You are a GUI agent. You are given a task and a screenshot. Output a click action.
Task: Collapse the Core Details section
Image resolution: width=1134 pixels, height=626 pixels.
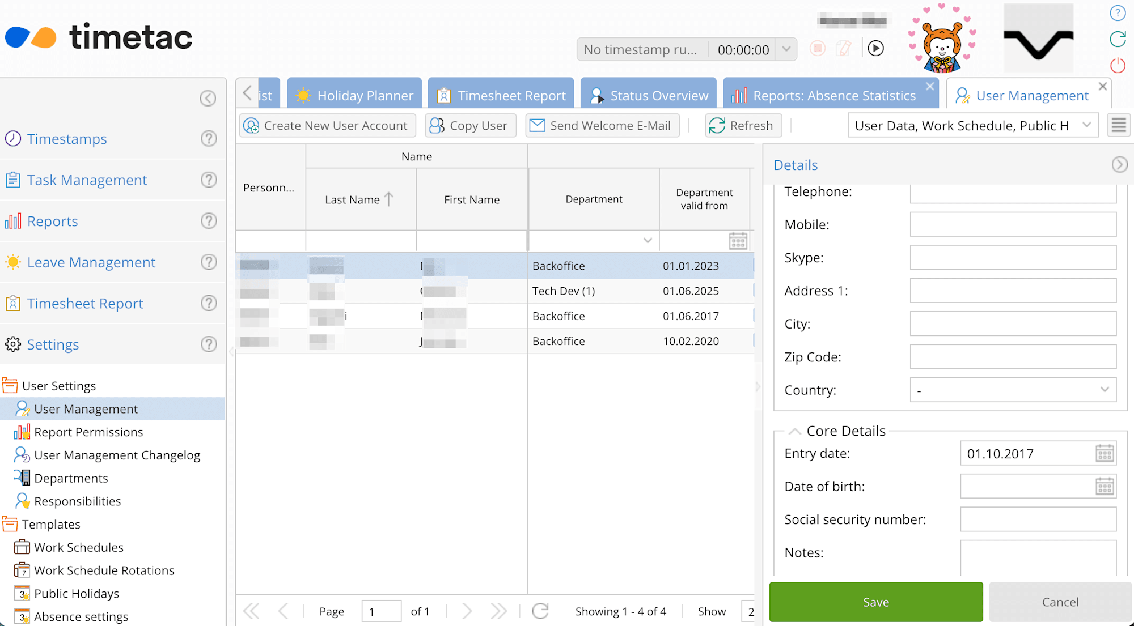[x=795, y=431]
